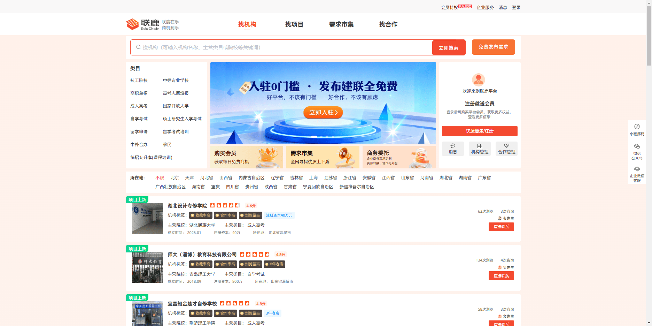The image size is (652, 326).
Task: Switch to the 找机构 tab
Action: pos(247,24)
